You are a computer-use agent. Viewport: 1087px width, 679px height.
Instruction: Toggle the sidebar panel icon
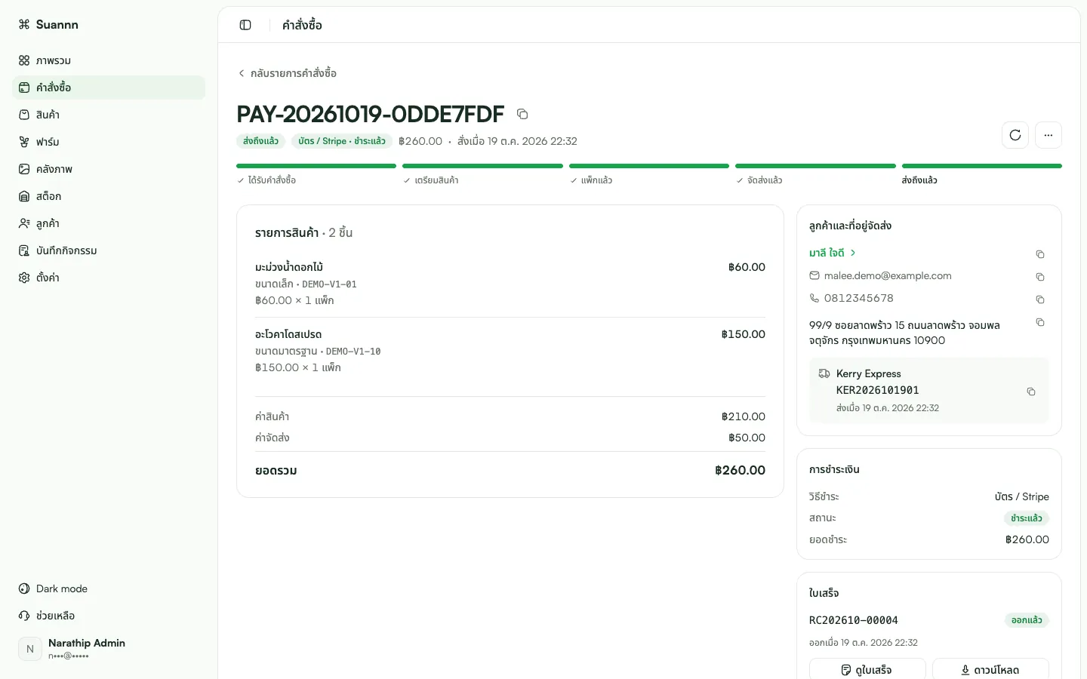tap(245, 25)
